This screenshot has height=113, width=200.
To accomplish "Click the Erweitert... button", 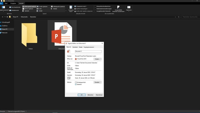I will point(97,82).
